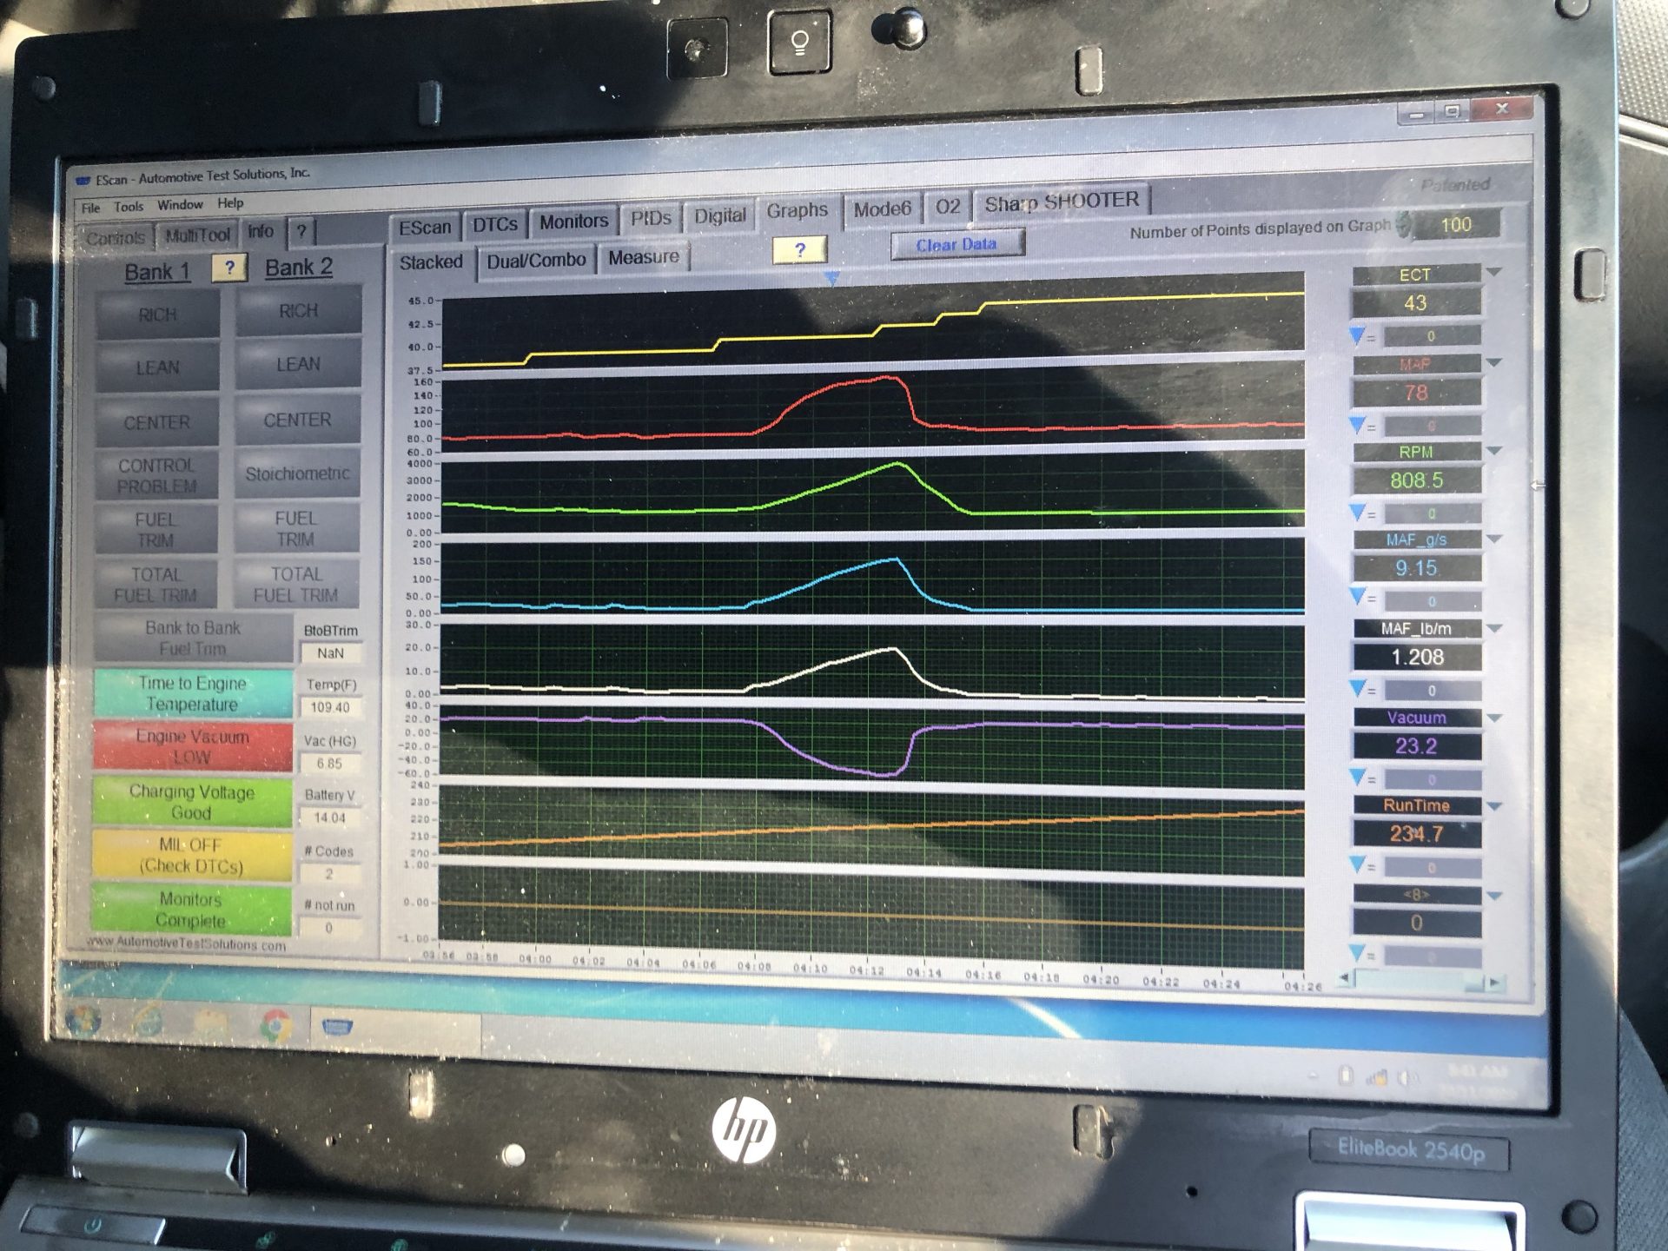Image resolution: width=1668 pixels, height=1251 pixels.
Task: Click the blue marker triangle below the <8> value
Action: [x=1357, y=953]
